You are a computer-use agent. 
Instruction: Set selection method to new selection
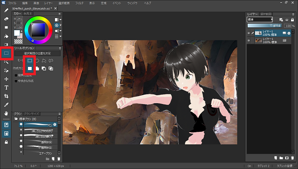(x=30, y=69)
